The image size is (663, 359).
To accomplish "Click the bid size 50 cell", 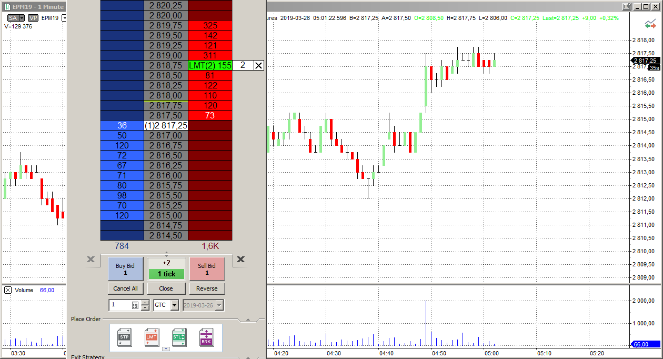I will pos(122,135).
